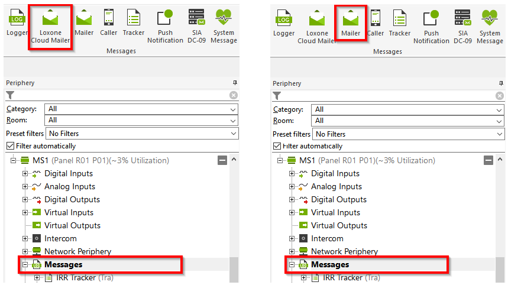Click Mailer icon in left panel
This screenshot has width=508, height=285.
[84, 22]
